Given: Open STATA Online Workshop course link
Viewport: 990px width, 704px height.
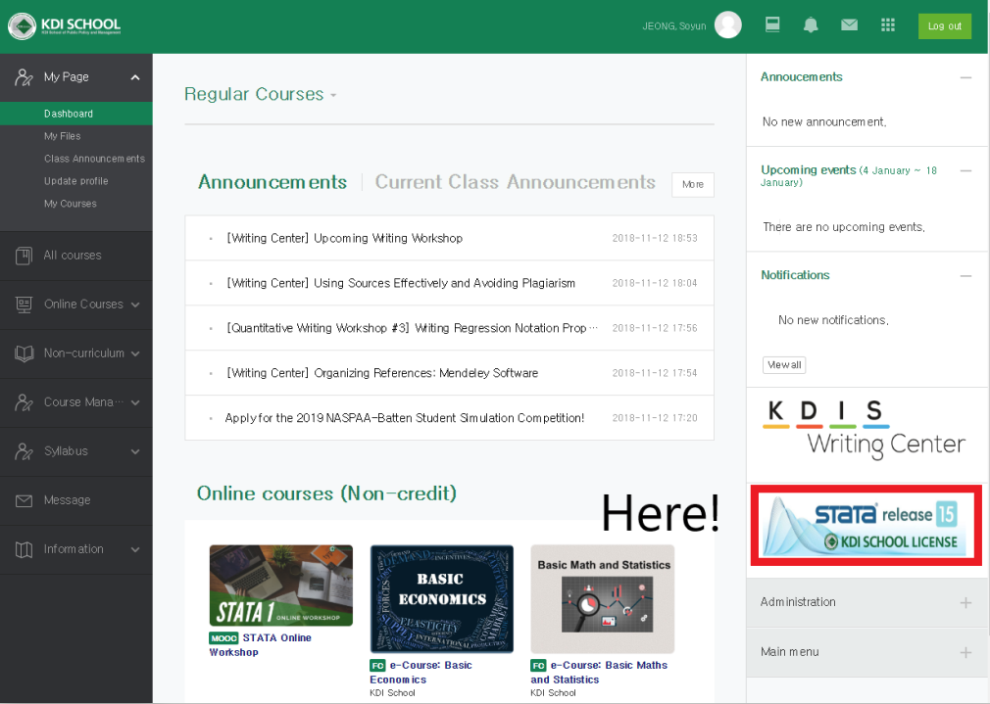Looking at the screenshot, I should pyautogui.click(x=260, y=644).
